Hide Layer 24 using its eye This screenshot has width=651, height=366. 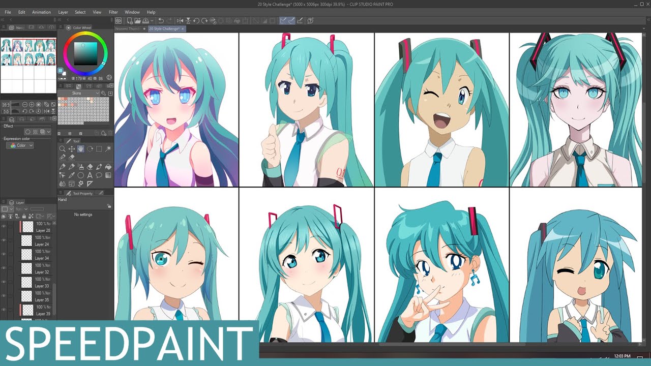tap(4, 240)
